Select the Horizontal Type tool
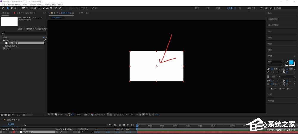The height and width of the screenshot is (134, 298). 39,8
